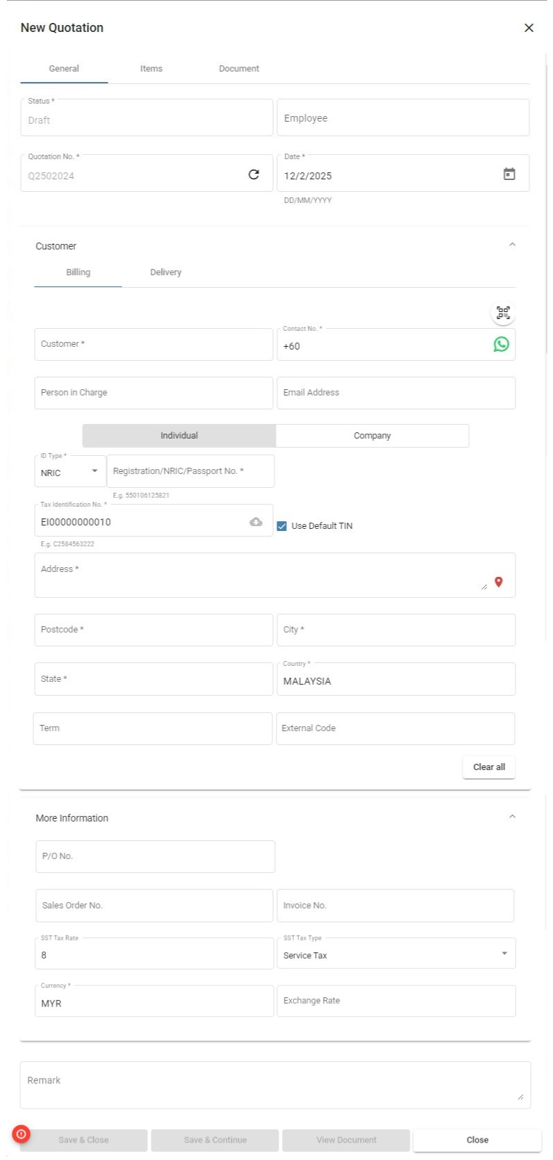The width and height of the screenshot is (553, 1160).
Task: Open the Delivery customer tab
Action: coord(166,272)
